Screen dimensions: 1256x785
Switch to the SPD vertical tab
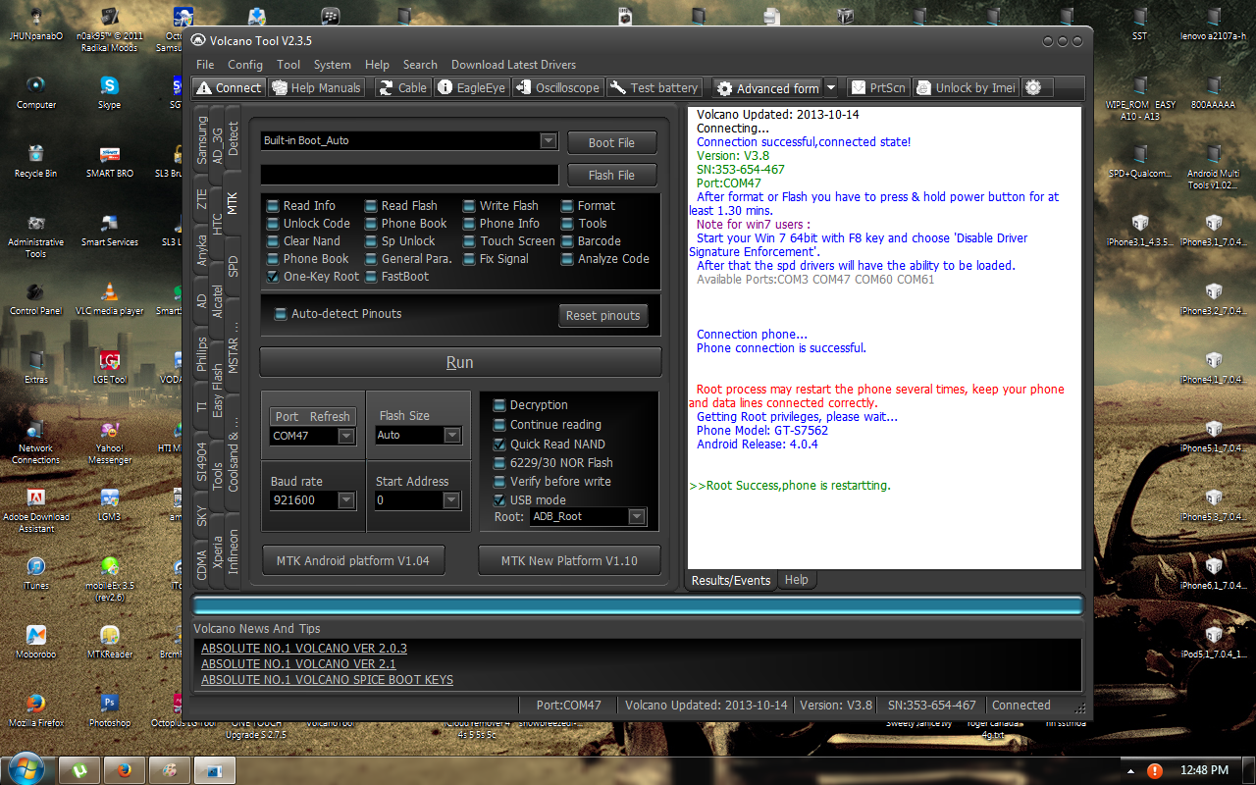234,267
